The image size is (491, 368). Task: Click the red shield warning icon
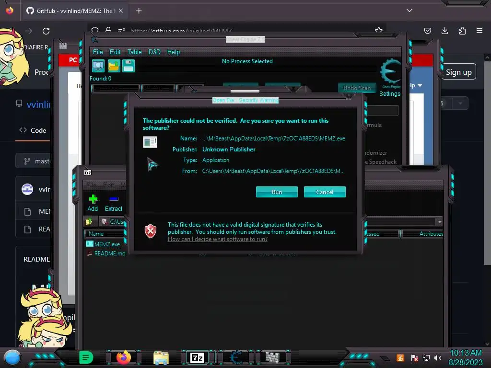click(x=150, y=231)
